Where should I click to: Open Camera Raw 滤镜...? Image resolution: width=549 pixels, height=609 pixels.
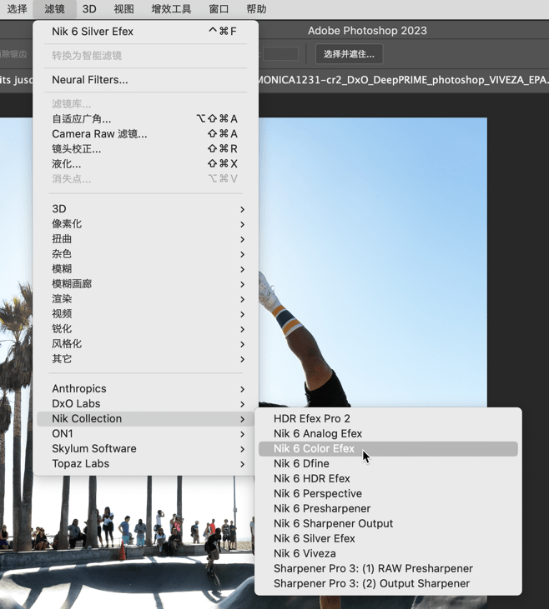pyautogui.click(x=145, y=134)
